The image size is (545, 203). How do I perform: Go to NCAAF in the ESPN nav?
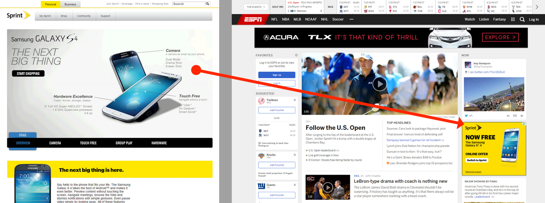[x=311, y=20]
